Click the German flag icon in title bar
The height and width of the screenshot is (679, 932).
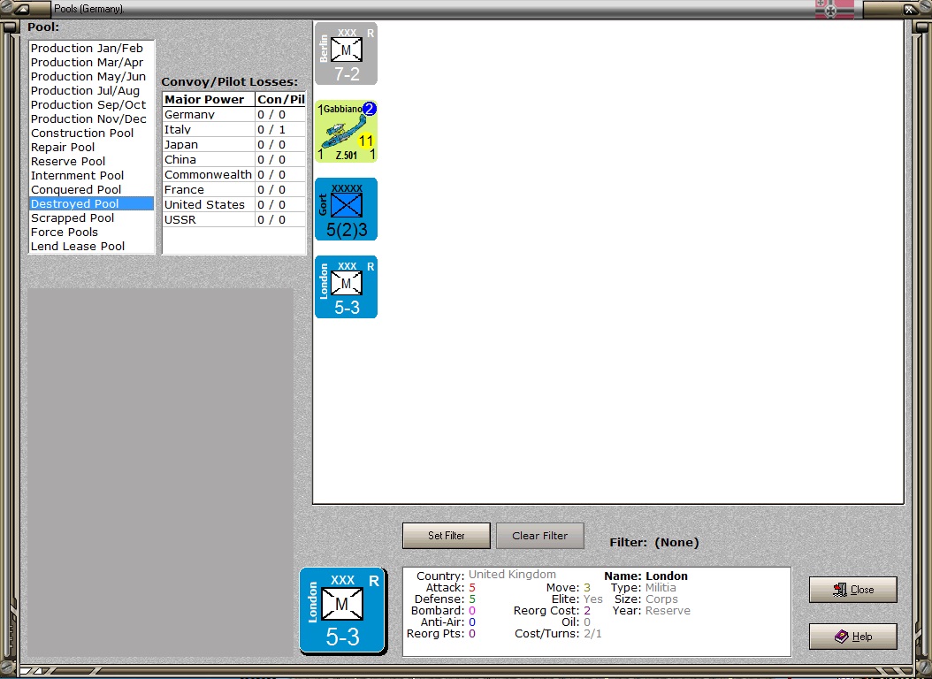(x=834, y=9)
